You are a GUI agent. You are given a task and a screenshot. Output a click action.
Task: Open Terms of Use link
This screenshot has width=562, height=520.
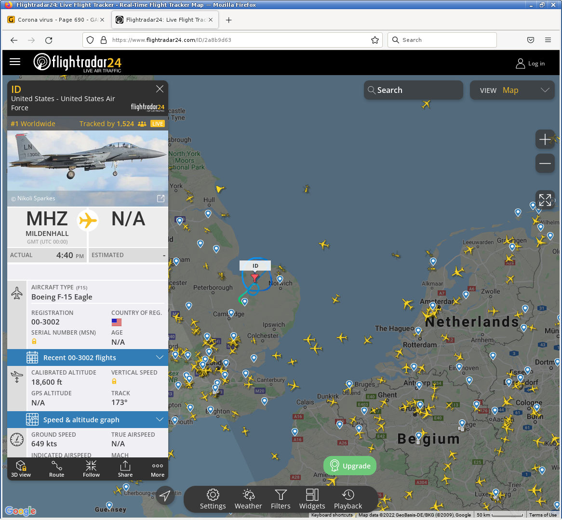click(x=543, y=515)
